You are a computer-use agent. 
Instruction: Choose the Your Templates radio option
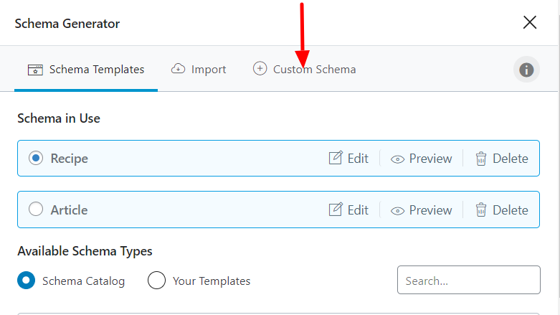click(x=156, y=280)
